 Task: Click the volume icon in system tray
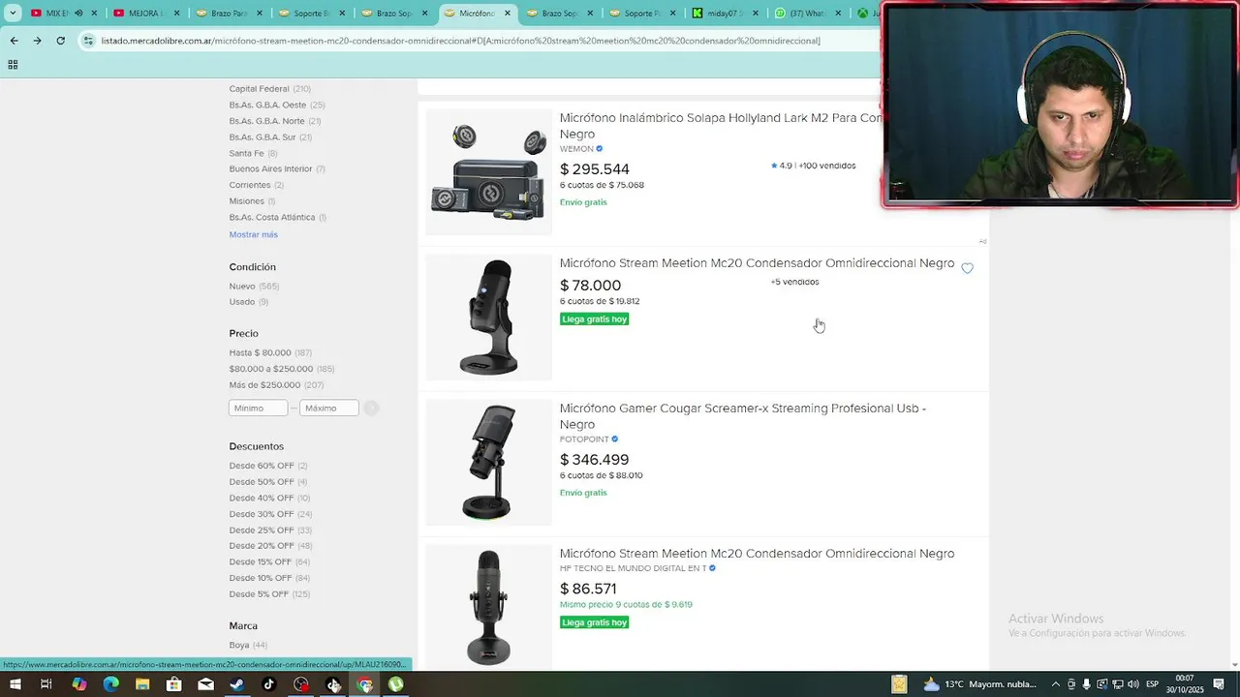pyautogui.click(x=1133, y=684)
